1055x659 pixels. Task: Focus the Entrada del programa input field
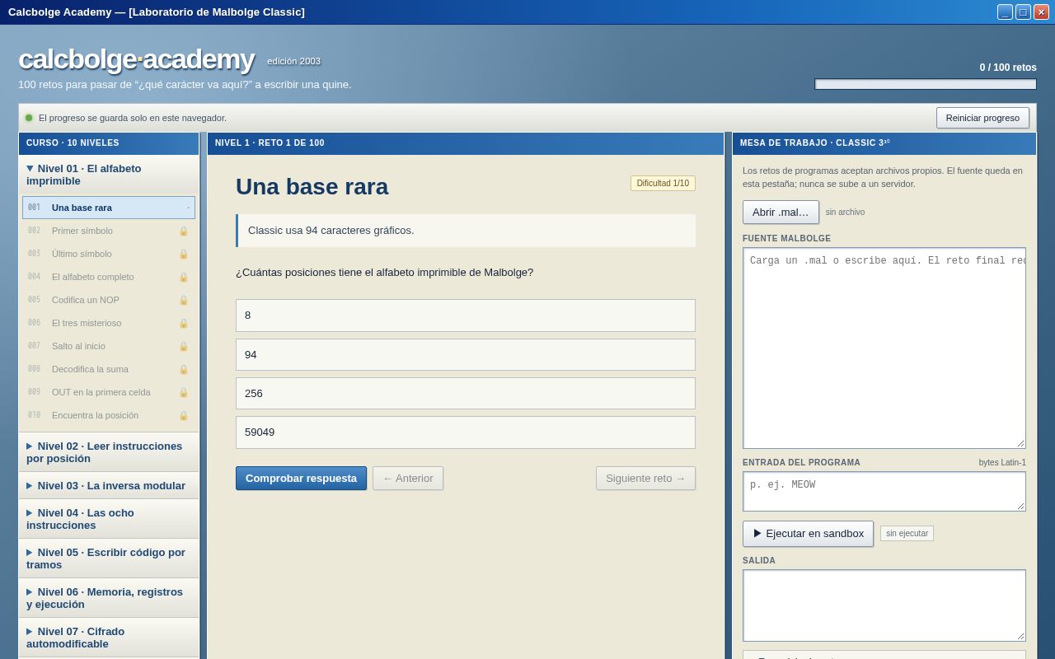tap(884, 492)
